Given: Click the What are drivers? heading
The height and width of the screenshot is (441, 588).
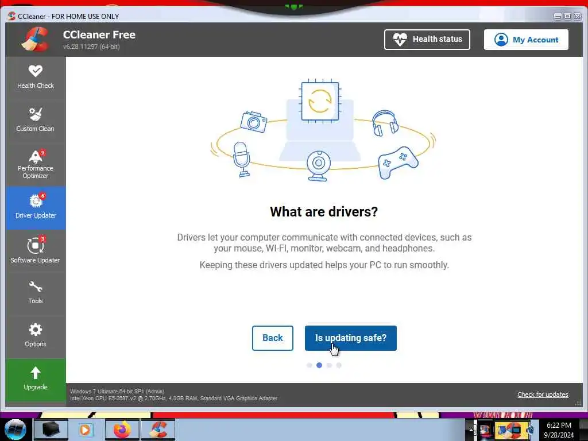Looking at the screenshot, I should [x=324, y=212].
